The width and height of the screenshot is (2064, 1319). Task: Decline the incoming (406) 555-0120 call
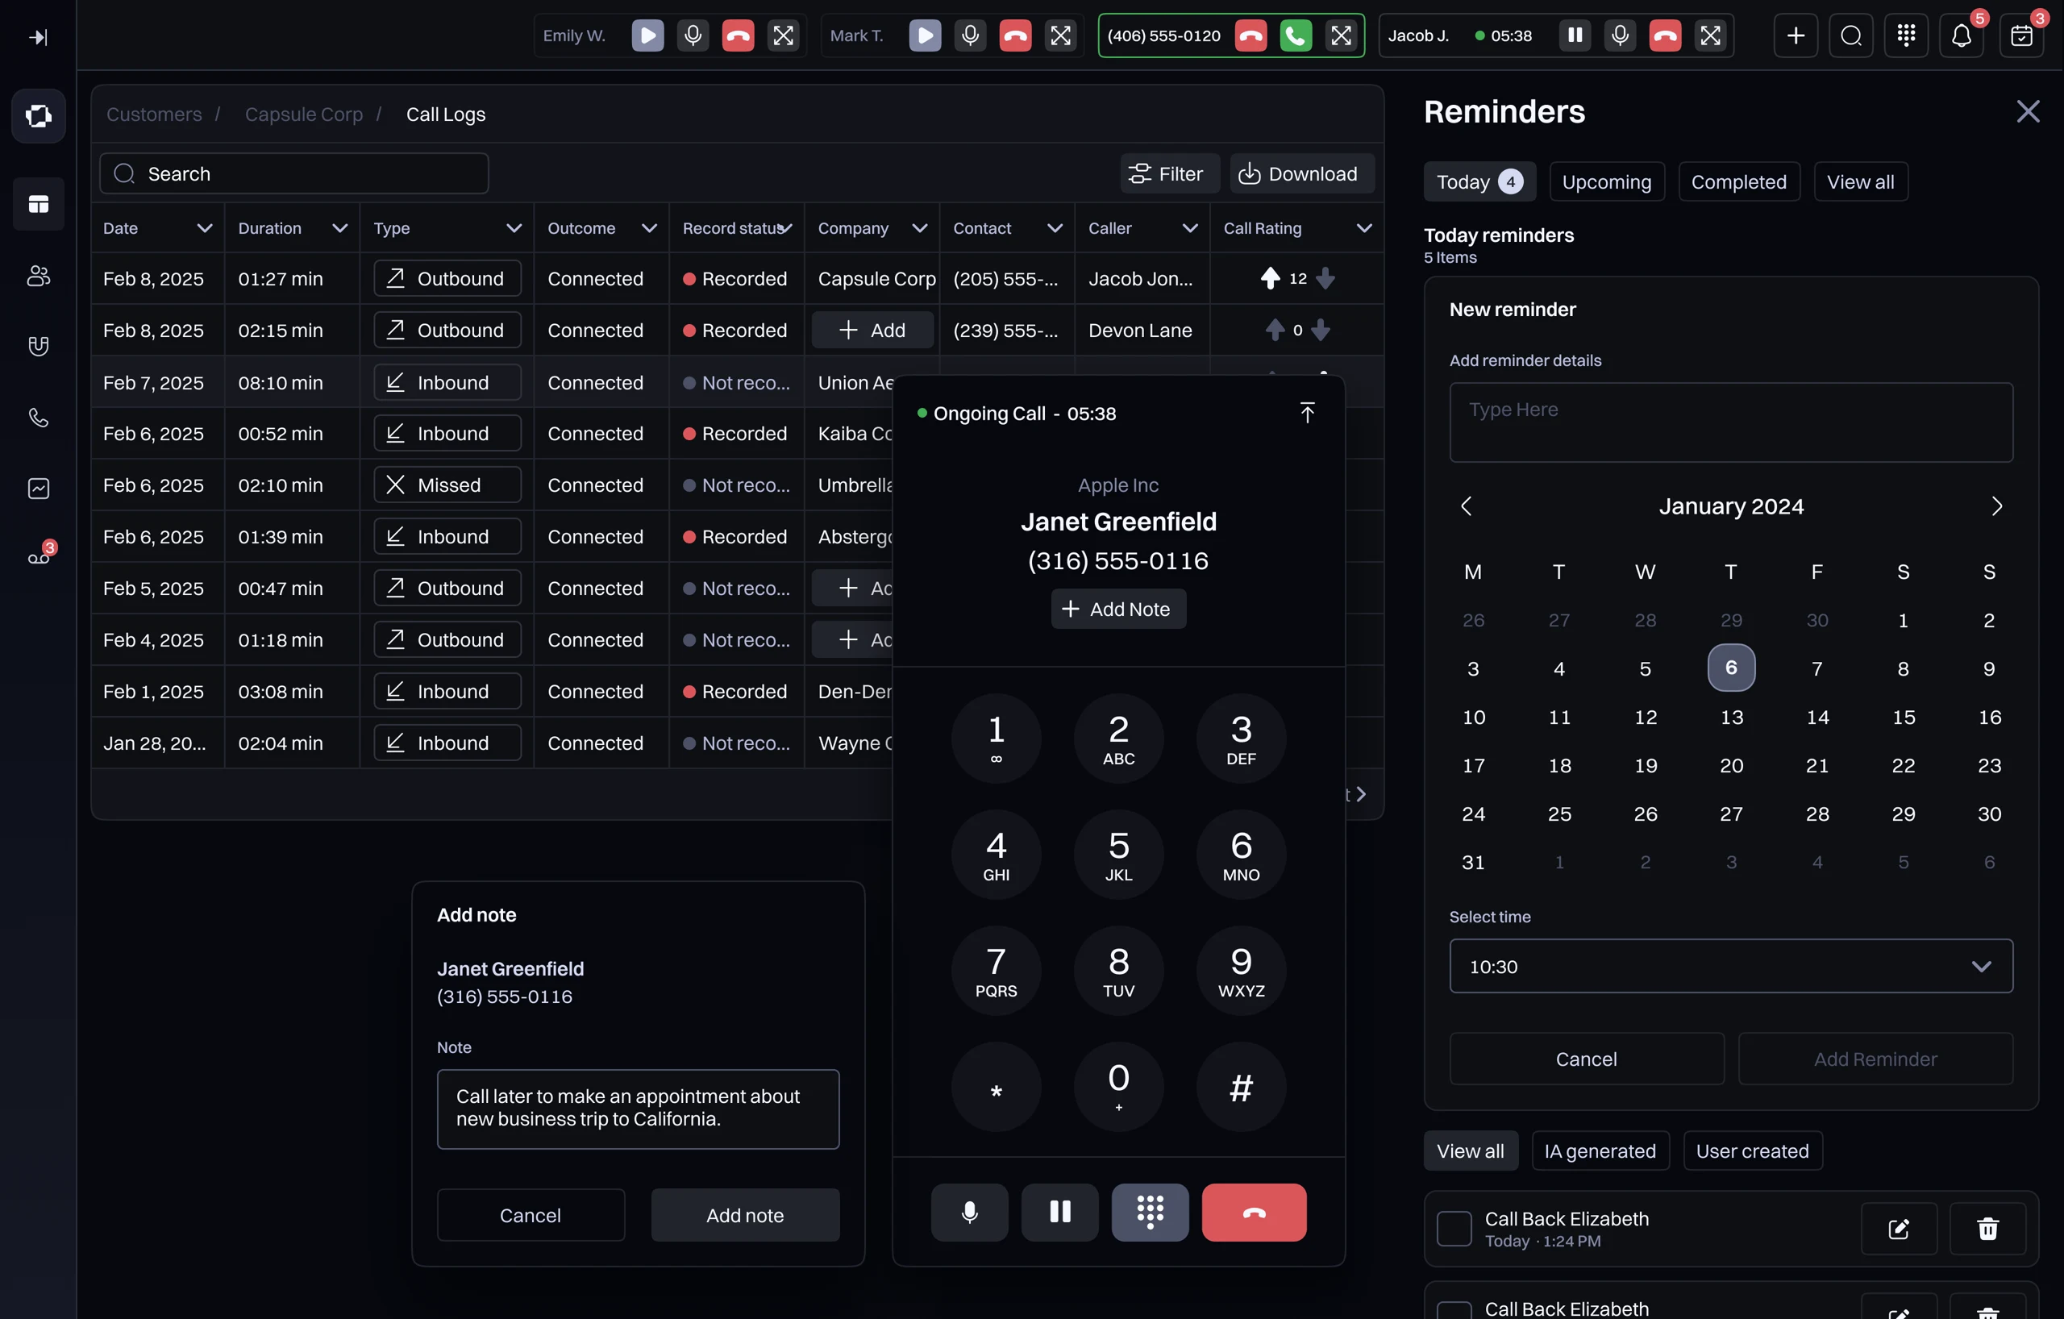point(1250,35)
